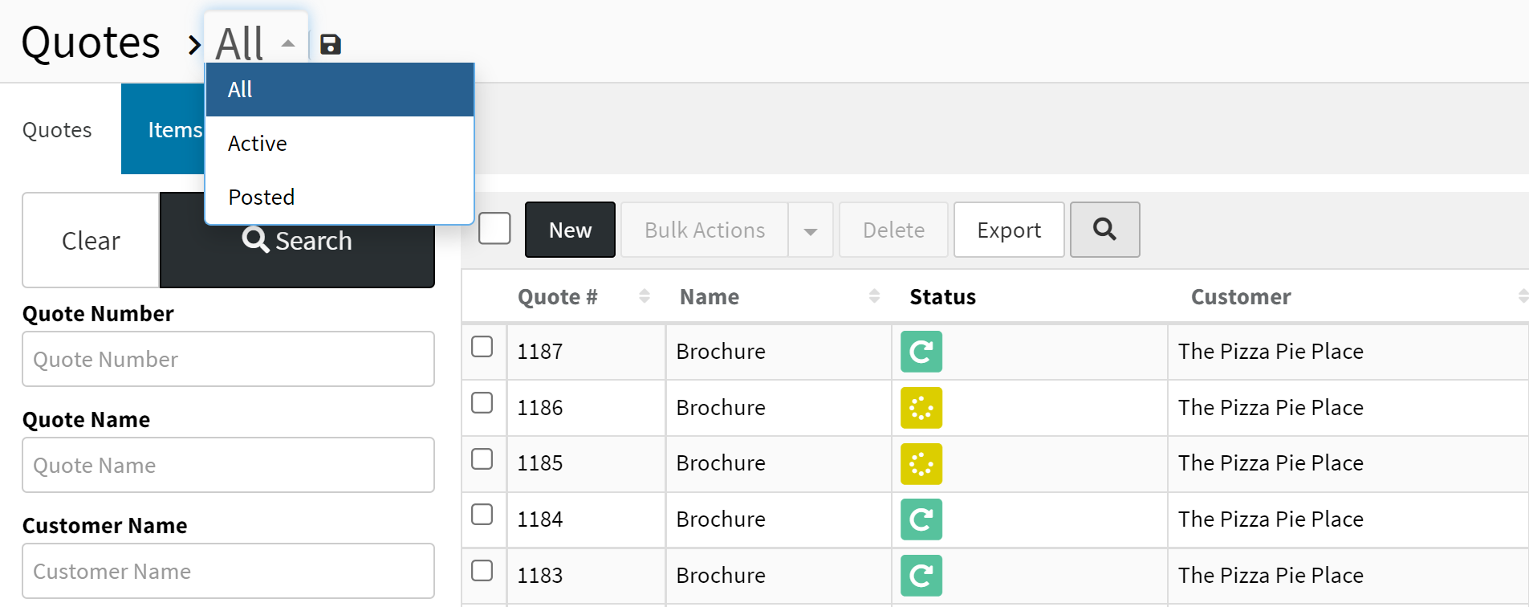
Task: Check the box for quote 1184
Action: pos(482,514)
